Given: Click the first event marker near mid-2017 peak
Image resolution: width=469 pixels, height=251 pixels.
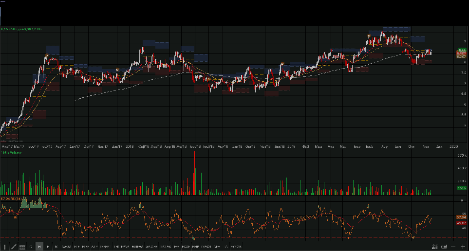Looking at the screenshot, I should tap(46, 55).
